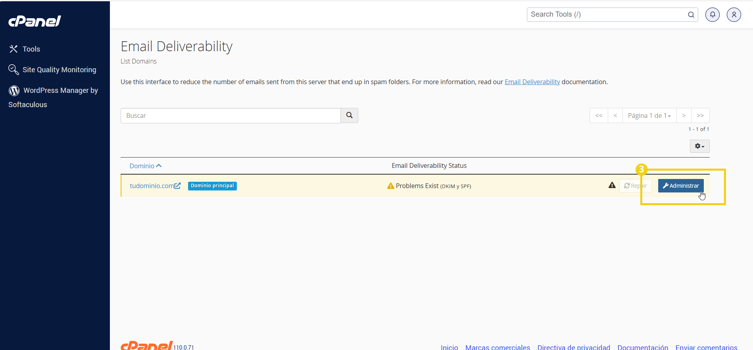Go to the last page (>>)
This screenshot has height=350, width=753.
pos(700,115)
